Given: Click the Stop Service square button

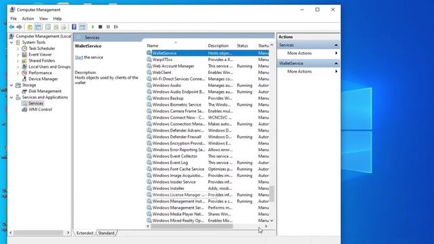Looking at the screenshot, I should (100, 27).
